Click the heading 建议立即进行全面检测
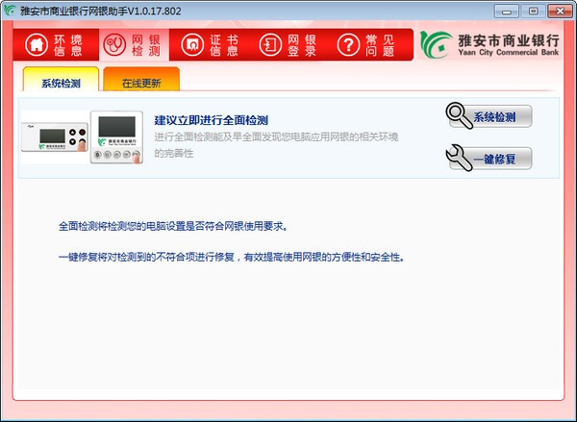 (x=212, y=120)
